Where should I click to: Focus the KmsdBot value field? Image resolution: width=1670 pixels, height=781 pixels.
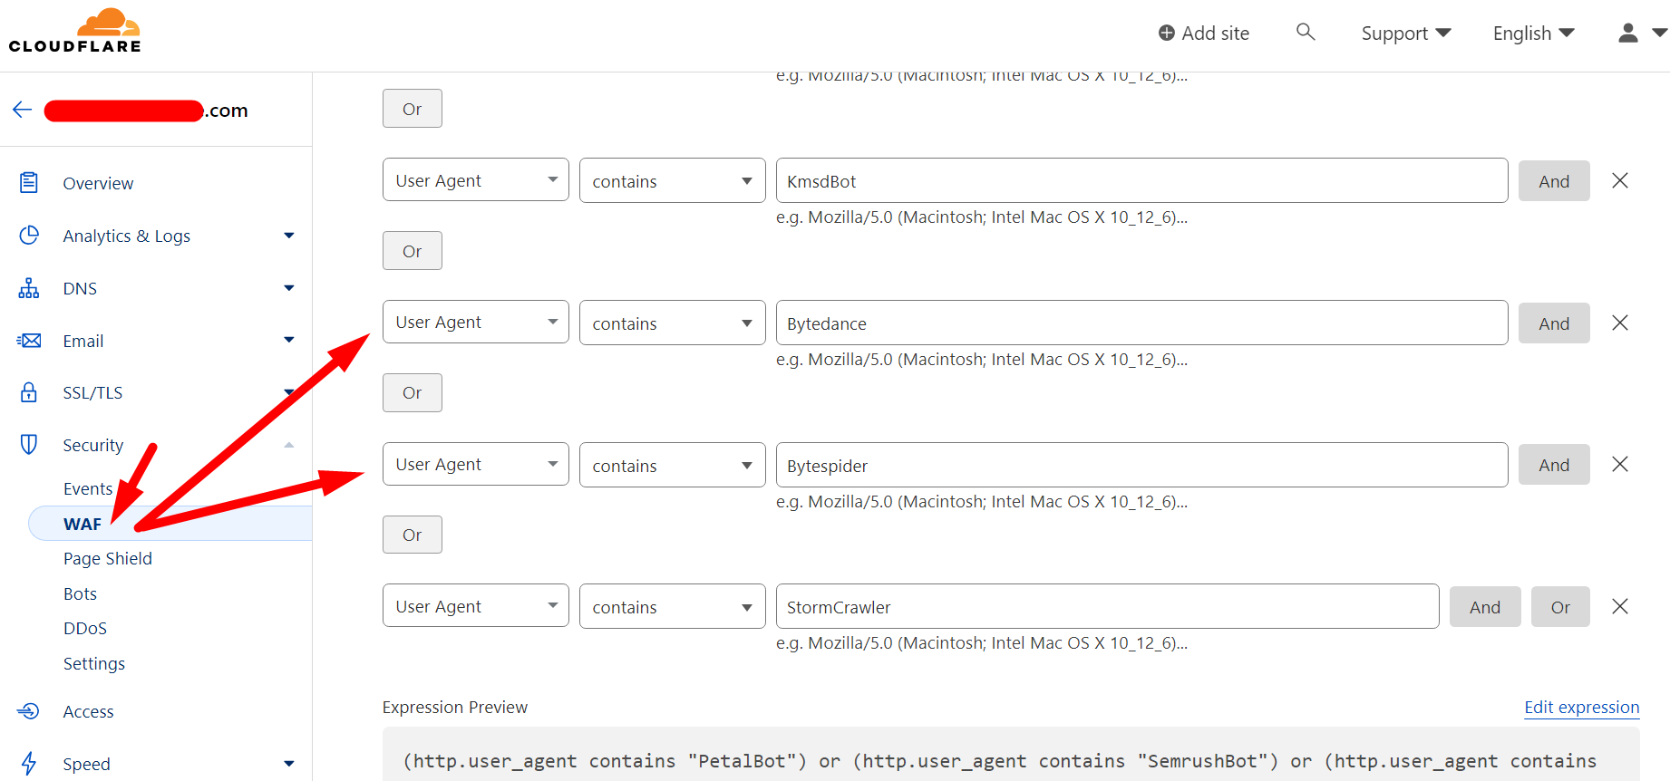(x=1142, y=180)
